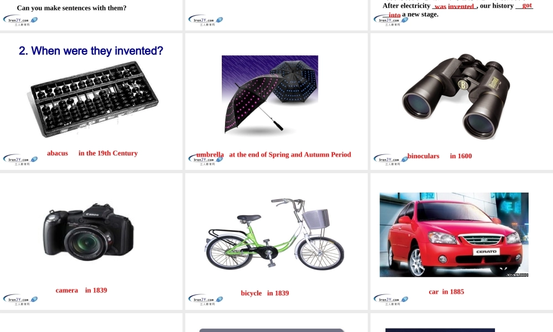Click the 3renJY.com logo on the top-left slide

click(20, 20)
